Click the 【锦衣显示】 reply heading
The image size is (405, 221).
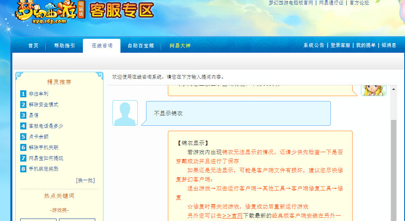tap(193, 143)
